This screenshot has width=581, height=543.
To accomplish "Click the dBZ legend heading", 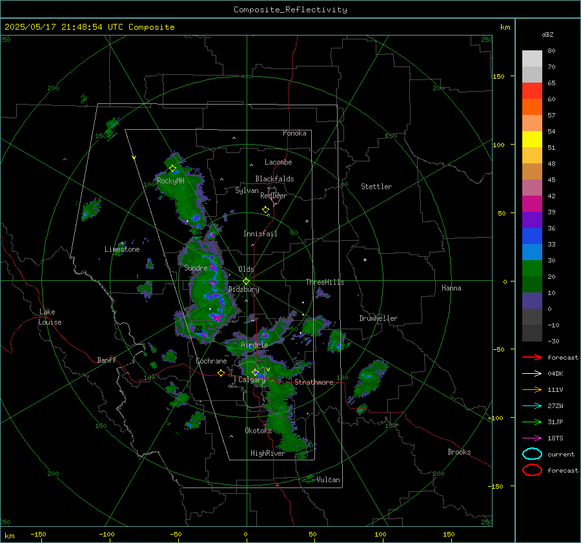I will coord(547,34).
